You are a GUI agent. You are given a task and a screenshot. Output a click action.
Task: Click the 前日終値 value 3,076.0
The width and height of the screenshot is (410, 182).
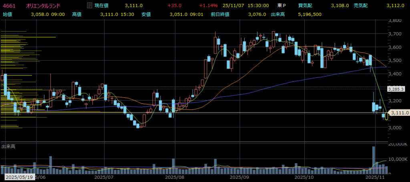[257, 14]
